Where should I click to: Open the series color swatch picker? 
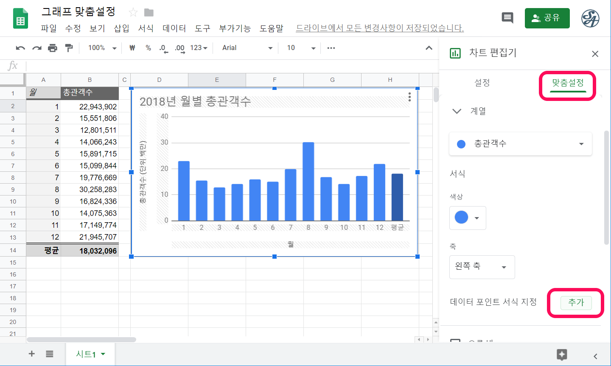[x=468, y=218]
